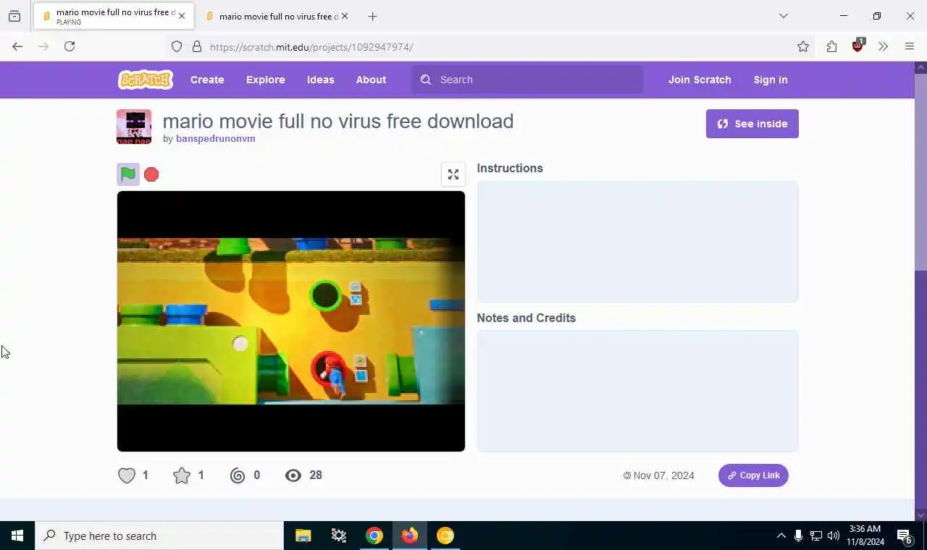The image size is (927, 550).
Task: Open the browser extensions puzzle icon
Action: pos(831,46)
